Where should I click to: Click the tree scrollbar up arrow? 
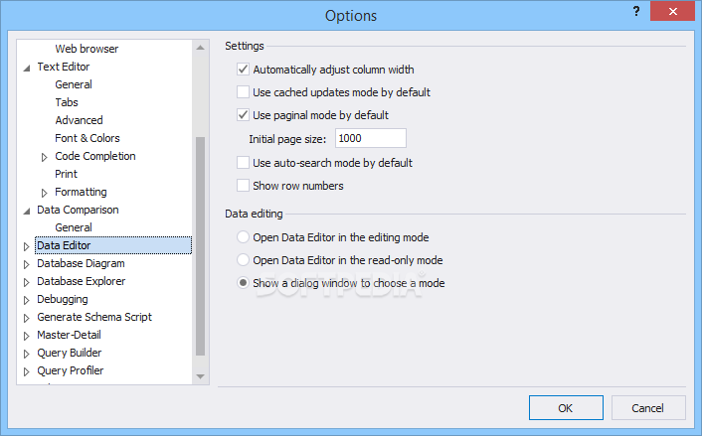(200, 48)
